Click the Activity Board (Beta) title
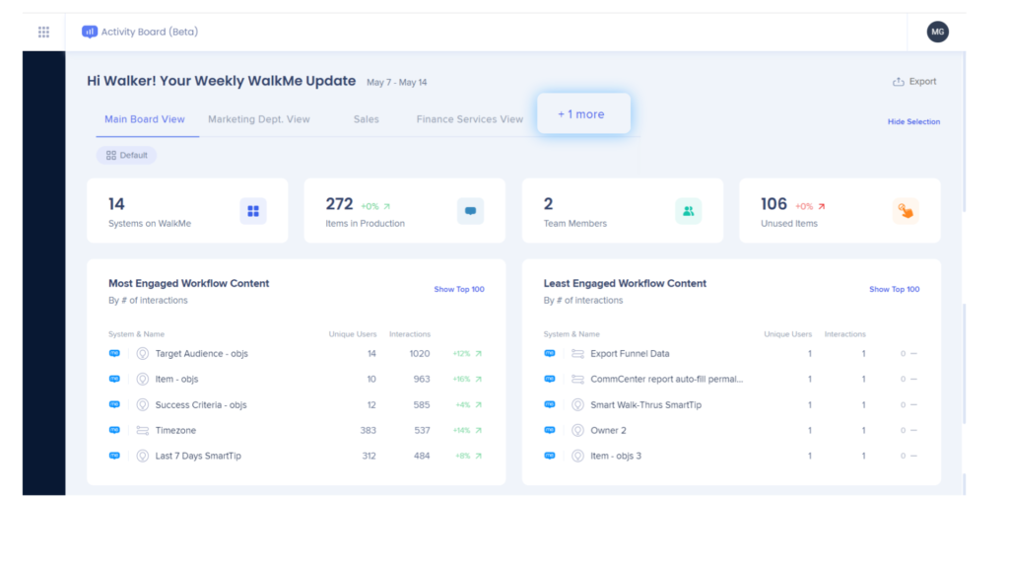 click(150, 32)
